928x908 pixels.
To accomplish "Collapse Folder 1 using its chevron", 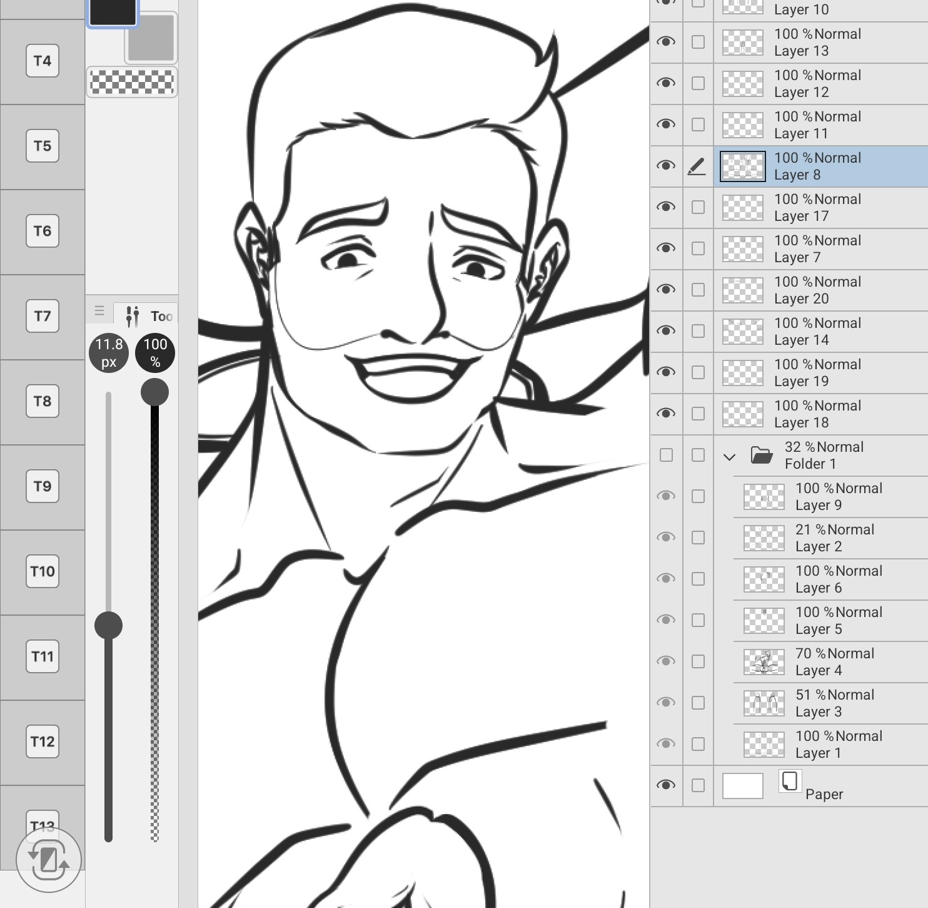I will point(729,457).
